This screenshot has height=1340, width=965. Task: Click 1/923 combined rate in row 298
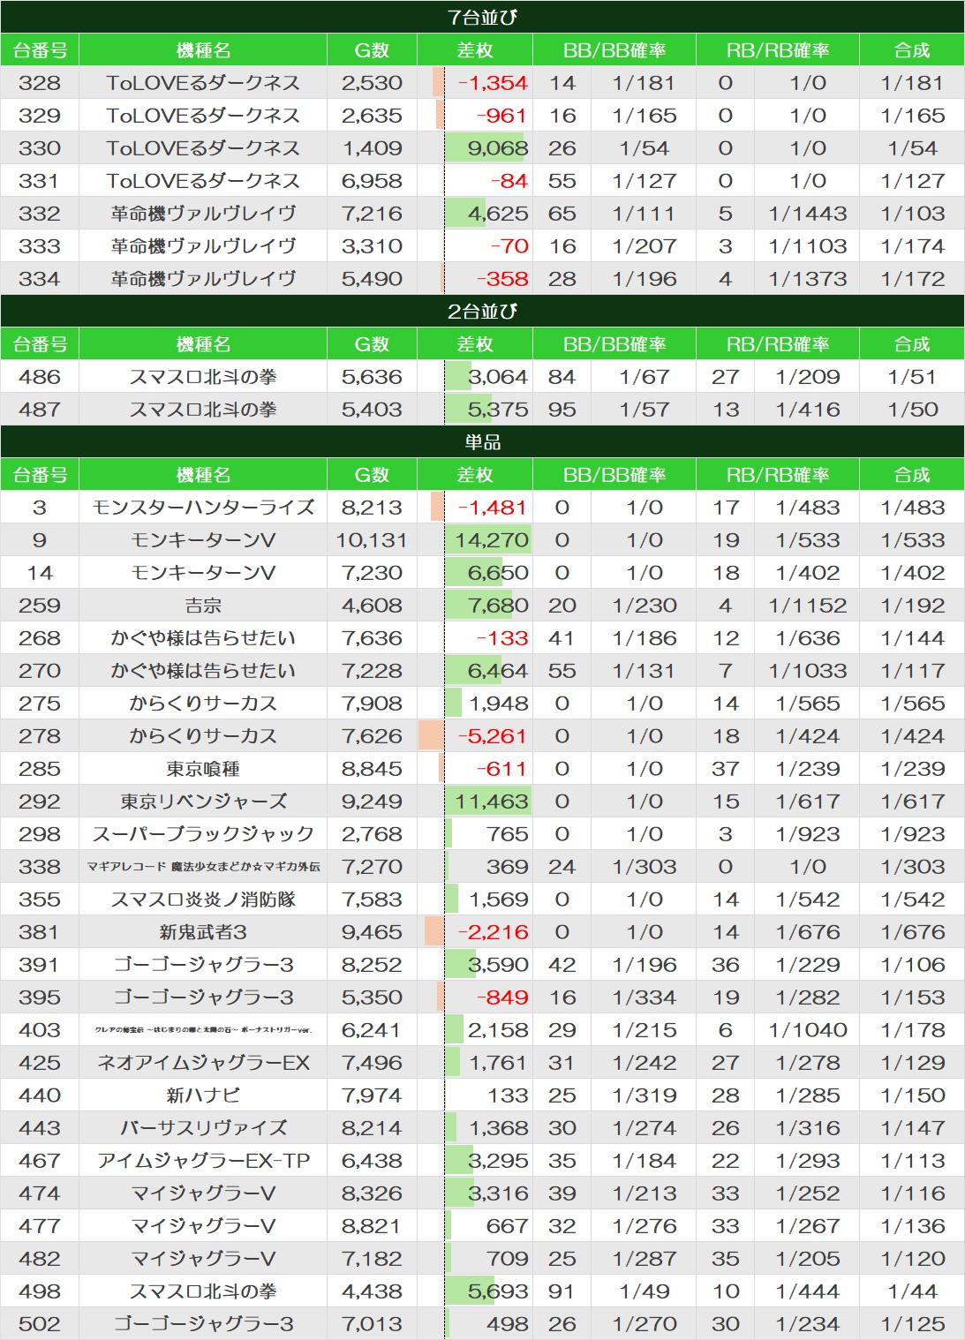pyautogui.click(x=912, y=834)
